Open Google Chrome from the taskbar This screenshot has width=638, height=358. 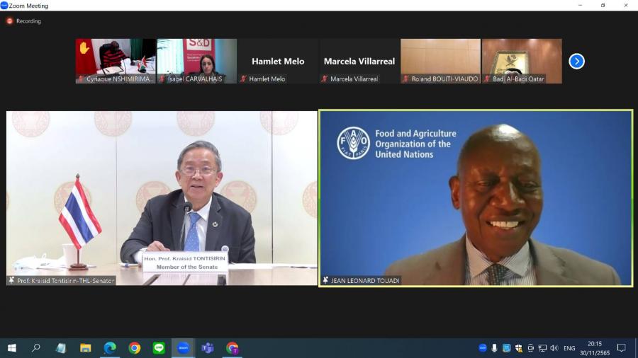[134, 348]
